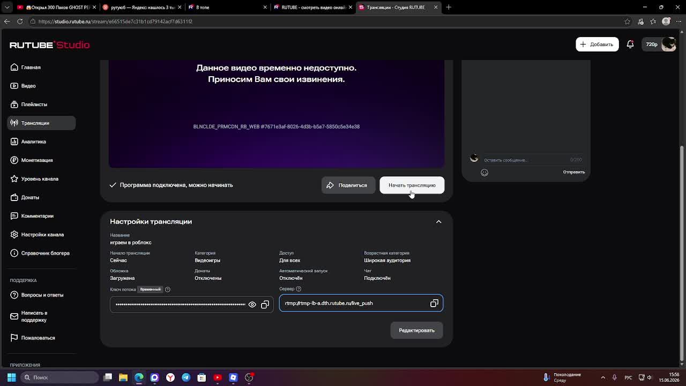Open OBS Studio from the taskbar
Screen dimensions: 686x386
coord(249,377)
